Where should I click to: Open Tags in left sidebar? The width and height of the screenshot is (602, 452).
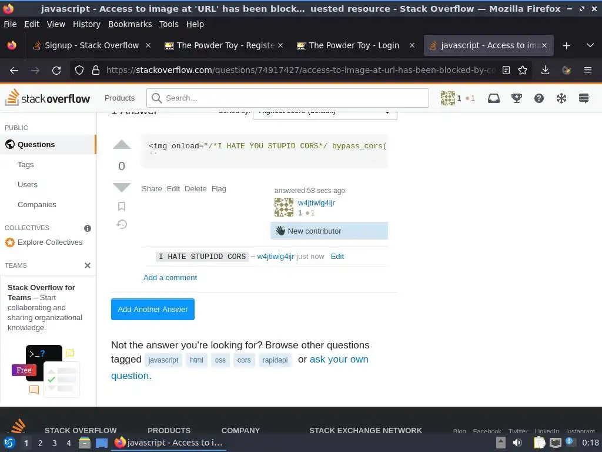click(x=26, y=165)
